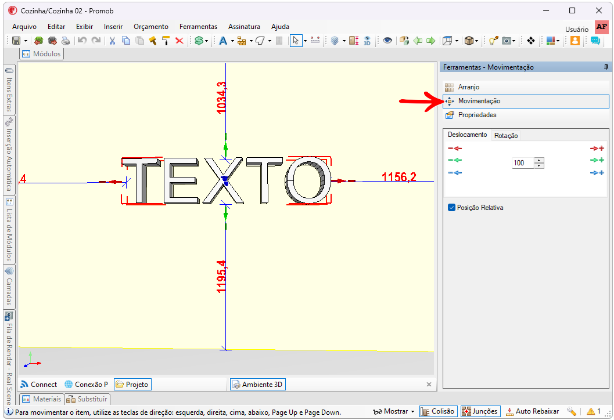Click the green dollar budget icon
The height and width of the screenshot is (420, 614).
click(x=199, y=41)
